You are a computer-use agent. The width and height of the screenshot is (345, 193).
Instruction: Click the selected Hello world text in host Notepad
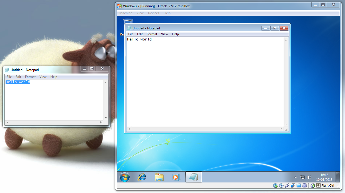[x=18, y=82]
